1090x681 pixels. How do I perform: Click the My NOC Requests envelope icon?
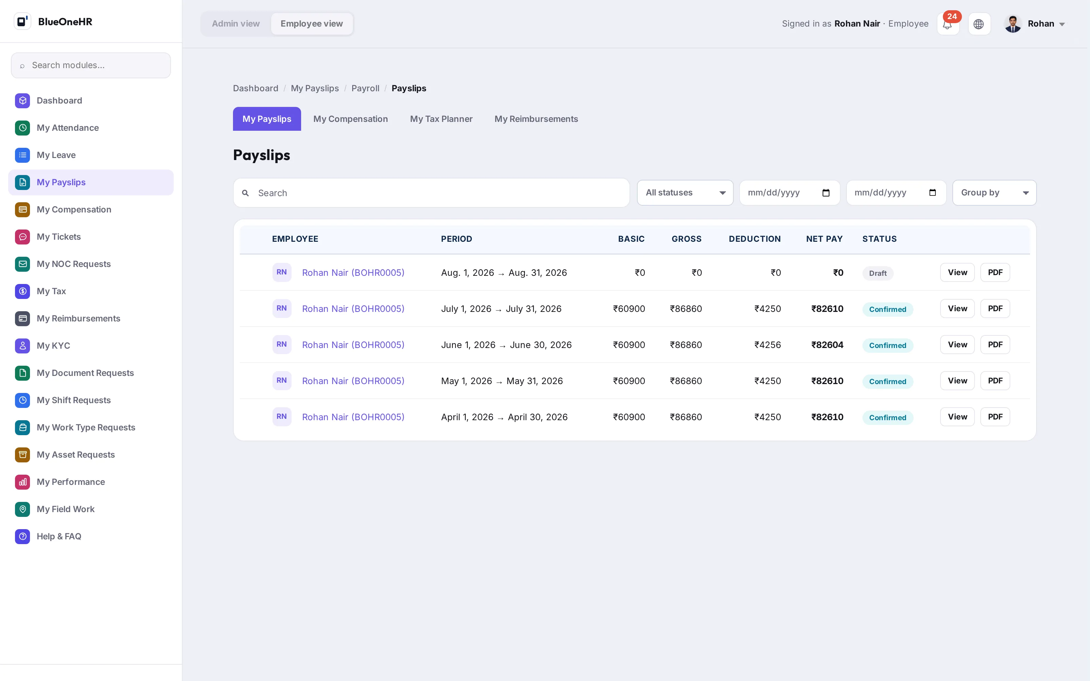tap(22, 264)
